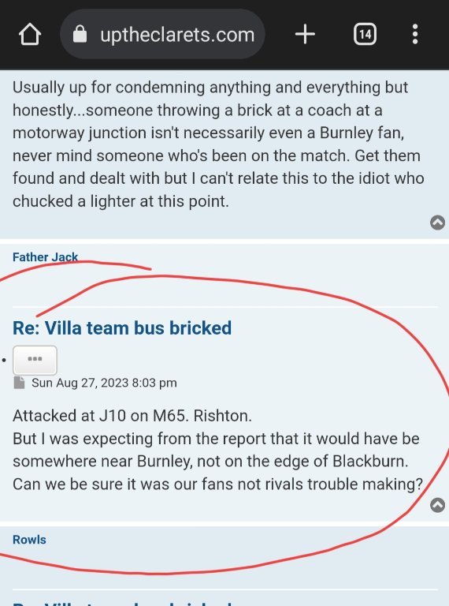Tap the Can we be sure sentence

(218, 484)
